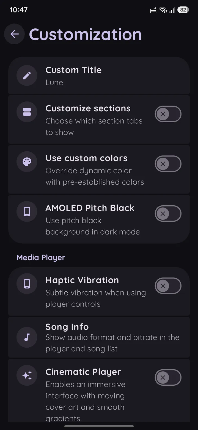This screenshot has width=198, height=430.
Task: Turn on the Cinematic Player toggle
Action: [168, 377]
